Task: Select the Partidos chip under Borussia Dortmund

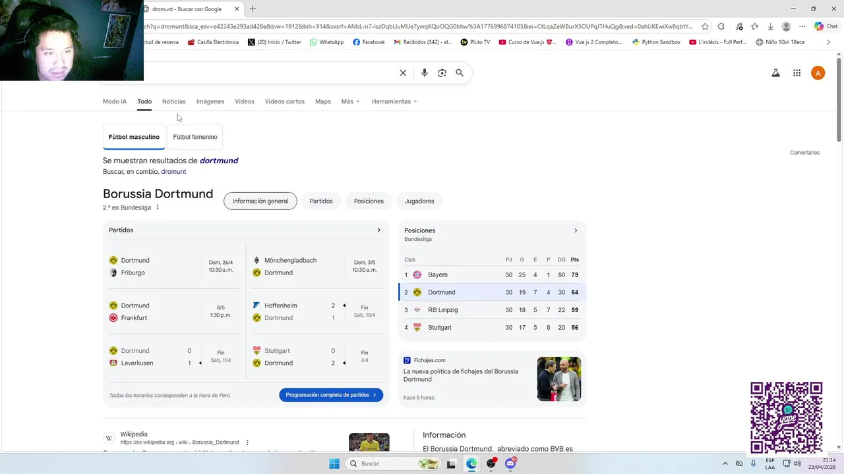Action: click(321, 201)
